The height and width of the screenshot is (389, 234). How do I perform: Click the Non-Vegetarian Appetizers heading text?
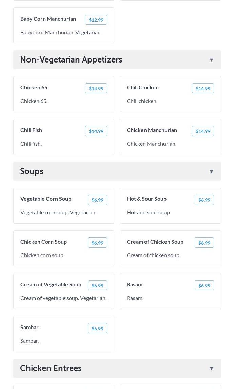tap(71, 59)
